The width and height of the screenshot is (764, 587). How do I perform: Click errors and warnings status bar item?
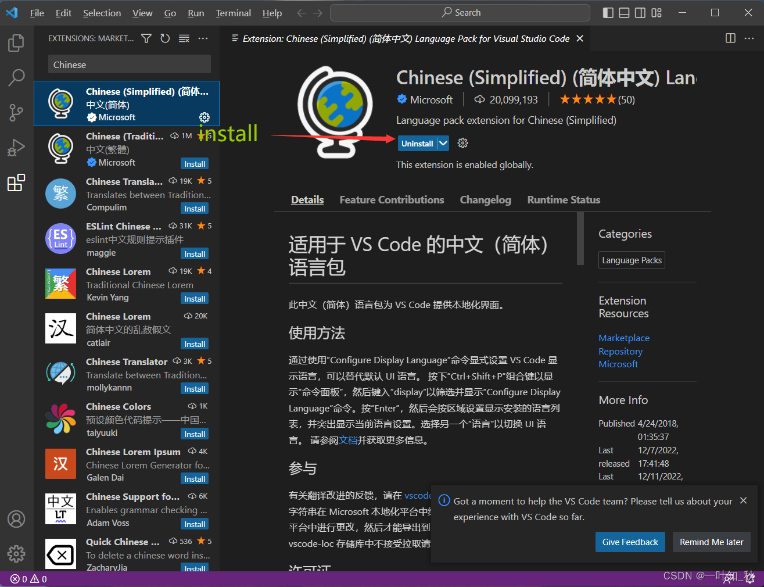click(28, 579)
